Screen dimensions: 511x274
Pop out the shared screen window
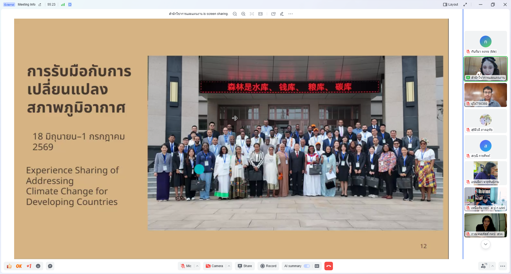[x=273, y=14]
